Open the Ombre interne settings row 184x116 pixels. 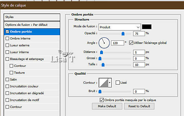[x=32, y=38]
